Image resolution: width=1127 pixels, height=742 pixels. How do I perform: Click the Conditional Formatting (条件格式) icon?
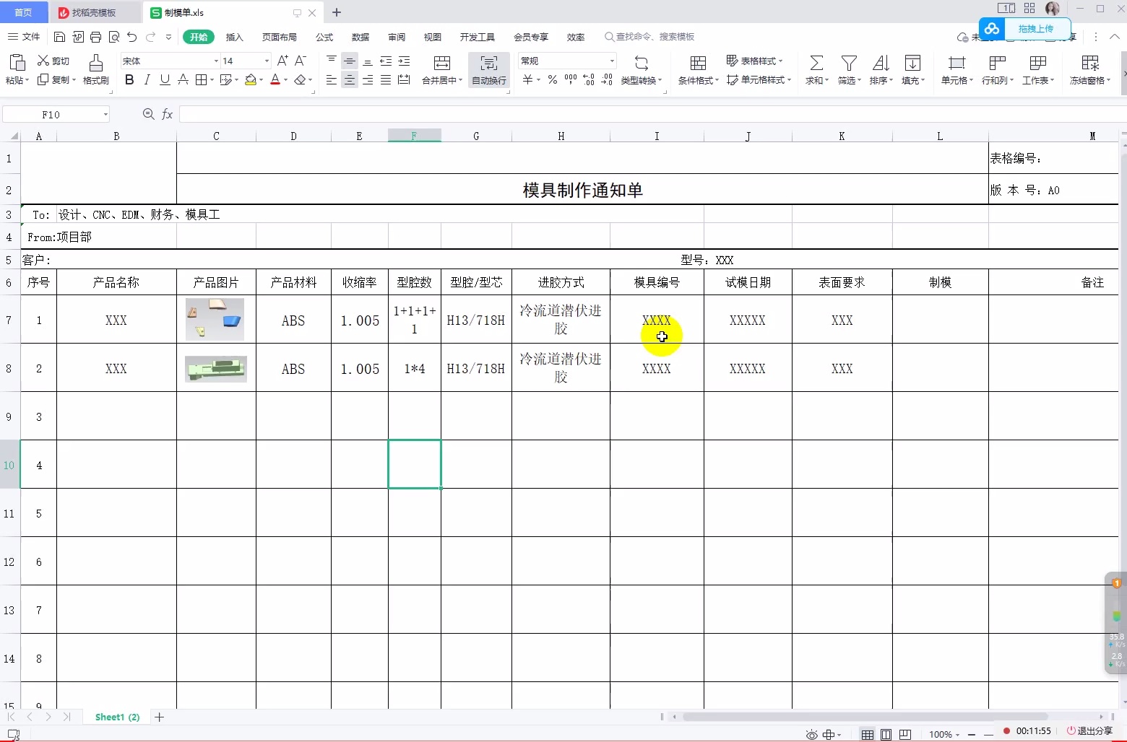coord(698,63)
